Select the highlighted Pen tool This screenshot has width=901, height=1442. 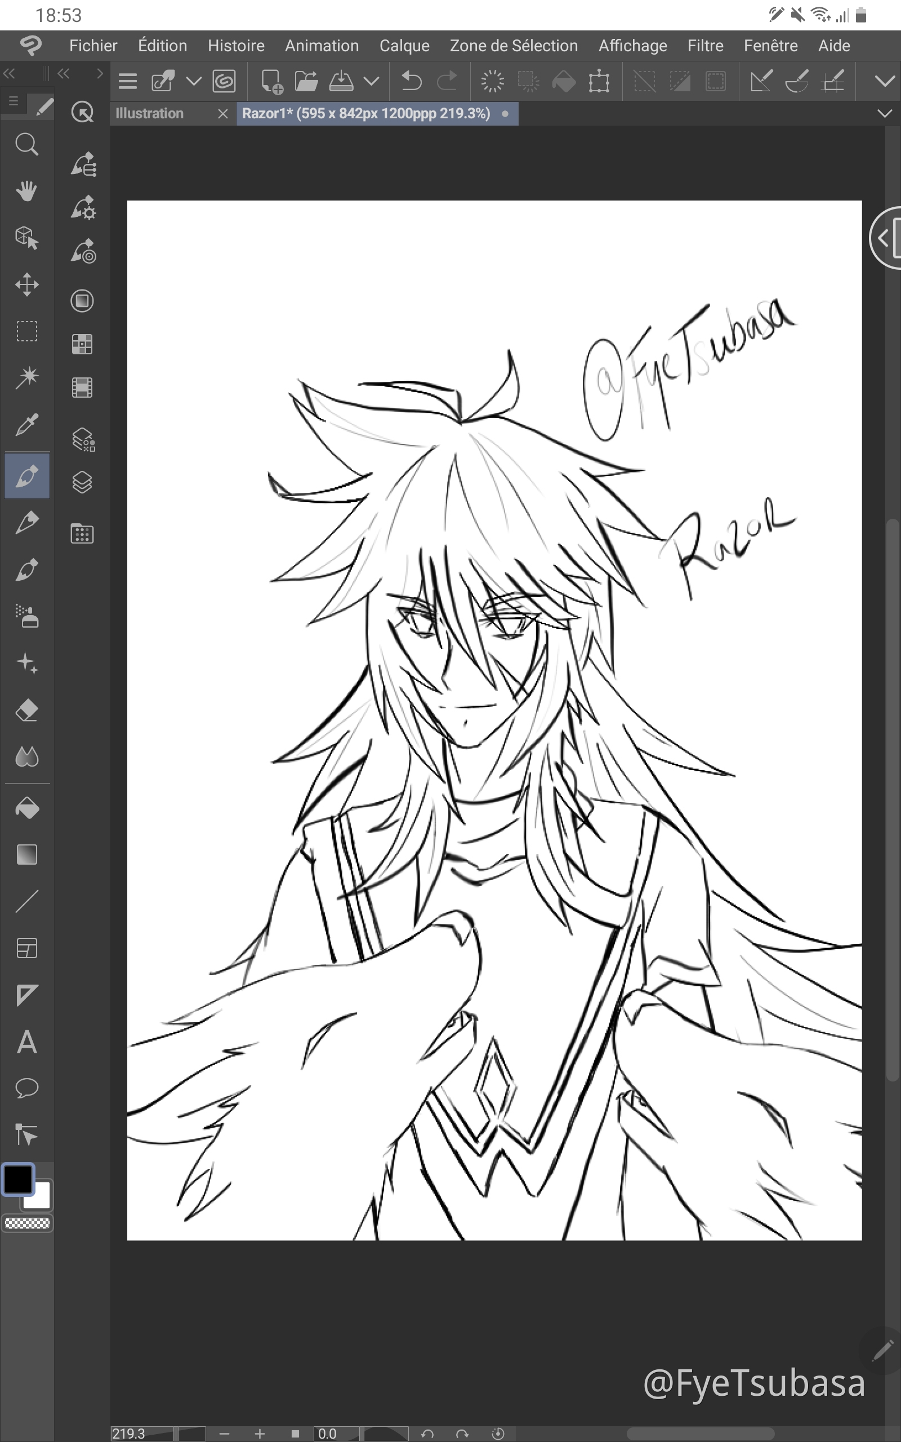(x=27, y=475)
